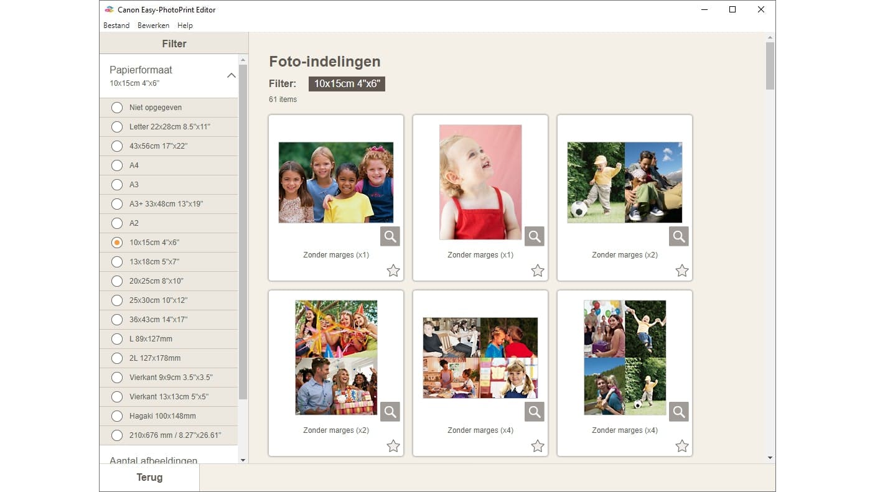Screen dimensions: 875x492
Task: Open preview of the football Zonder marges (x2) layout
Action: point(679,236)
